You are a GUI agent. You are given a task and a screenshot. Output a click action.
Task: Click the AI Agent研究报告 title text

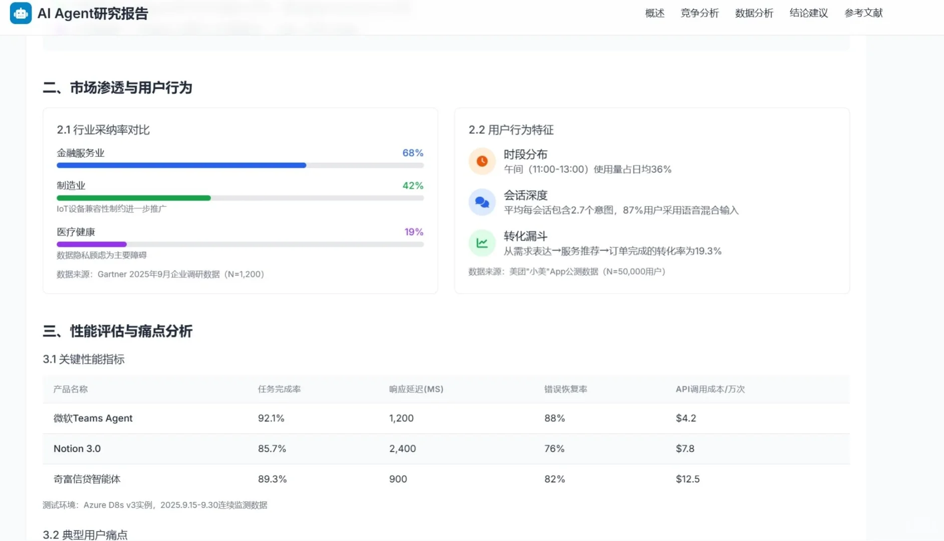pyautogui.click(x=93, y=13)
